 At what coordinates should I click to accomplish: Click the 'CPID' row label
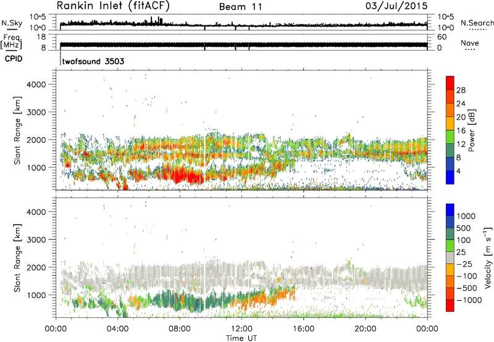(14, 59)
